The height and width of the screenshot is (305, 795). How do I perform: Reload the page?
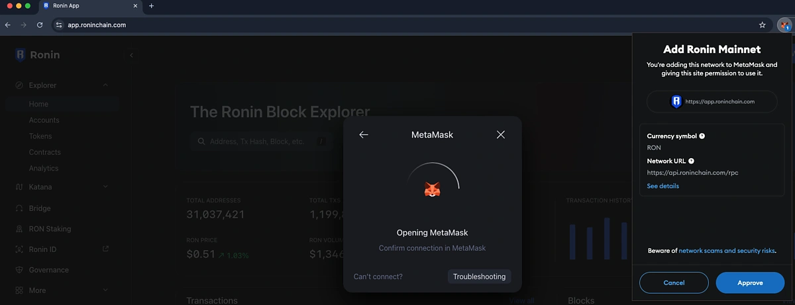click(40, 24)
